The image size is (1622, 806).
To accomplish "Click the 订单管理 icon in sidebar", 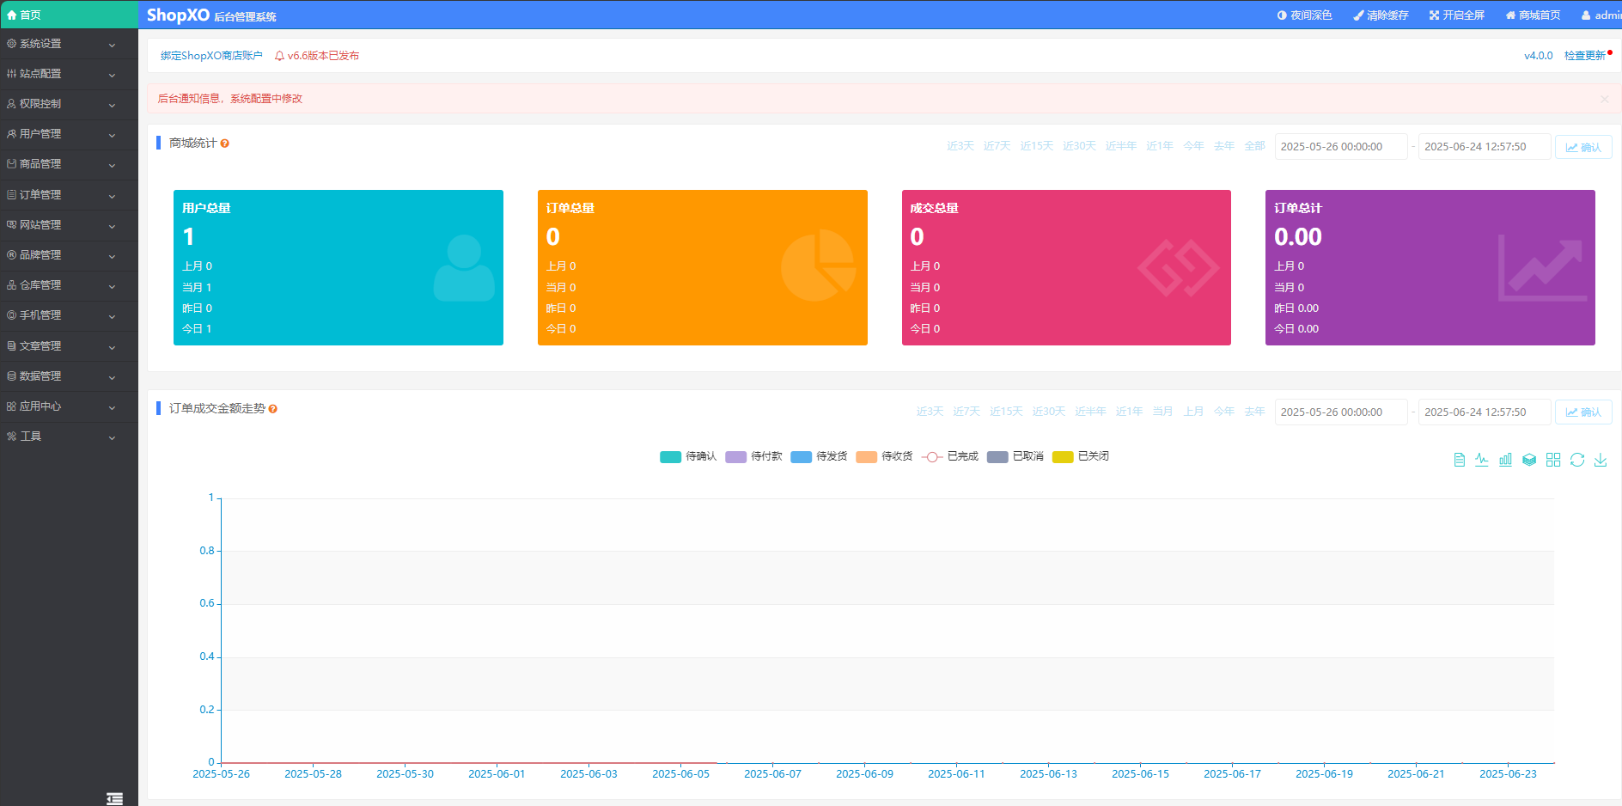I will [x=11, y=195].
